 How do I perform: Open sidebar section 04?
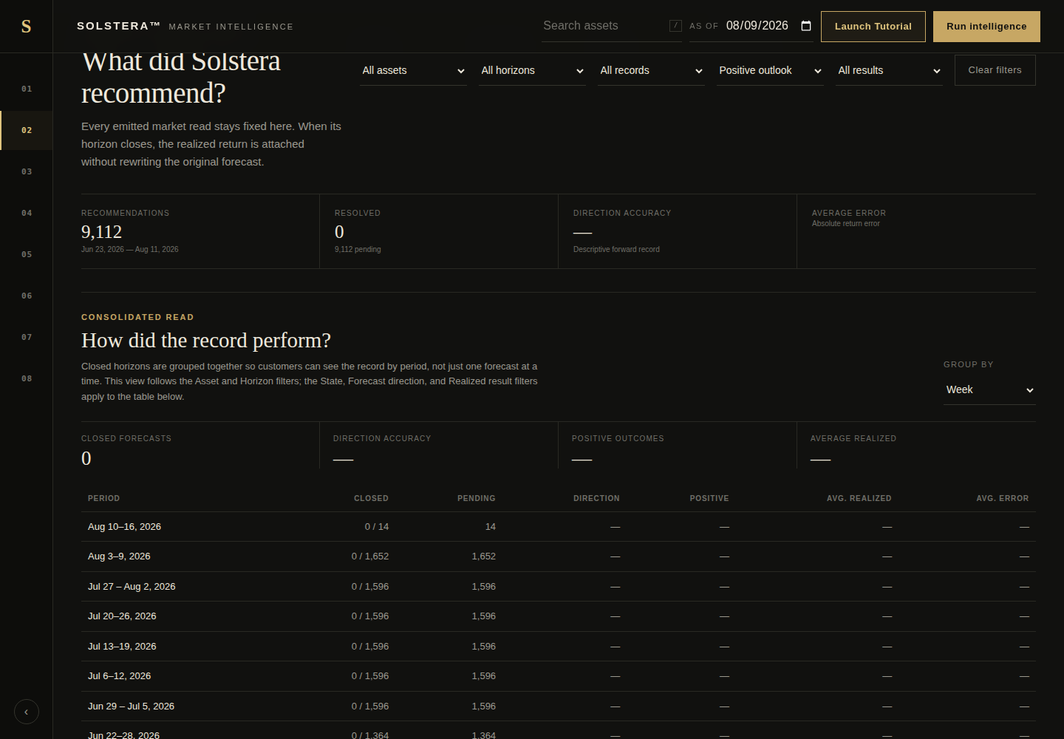(27, 213)
